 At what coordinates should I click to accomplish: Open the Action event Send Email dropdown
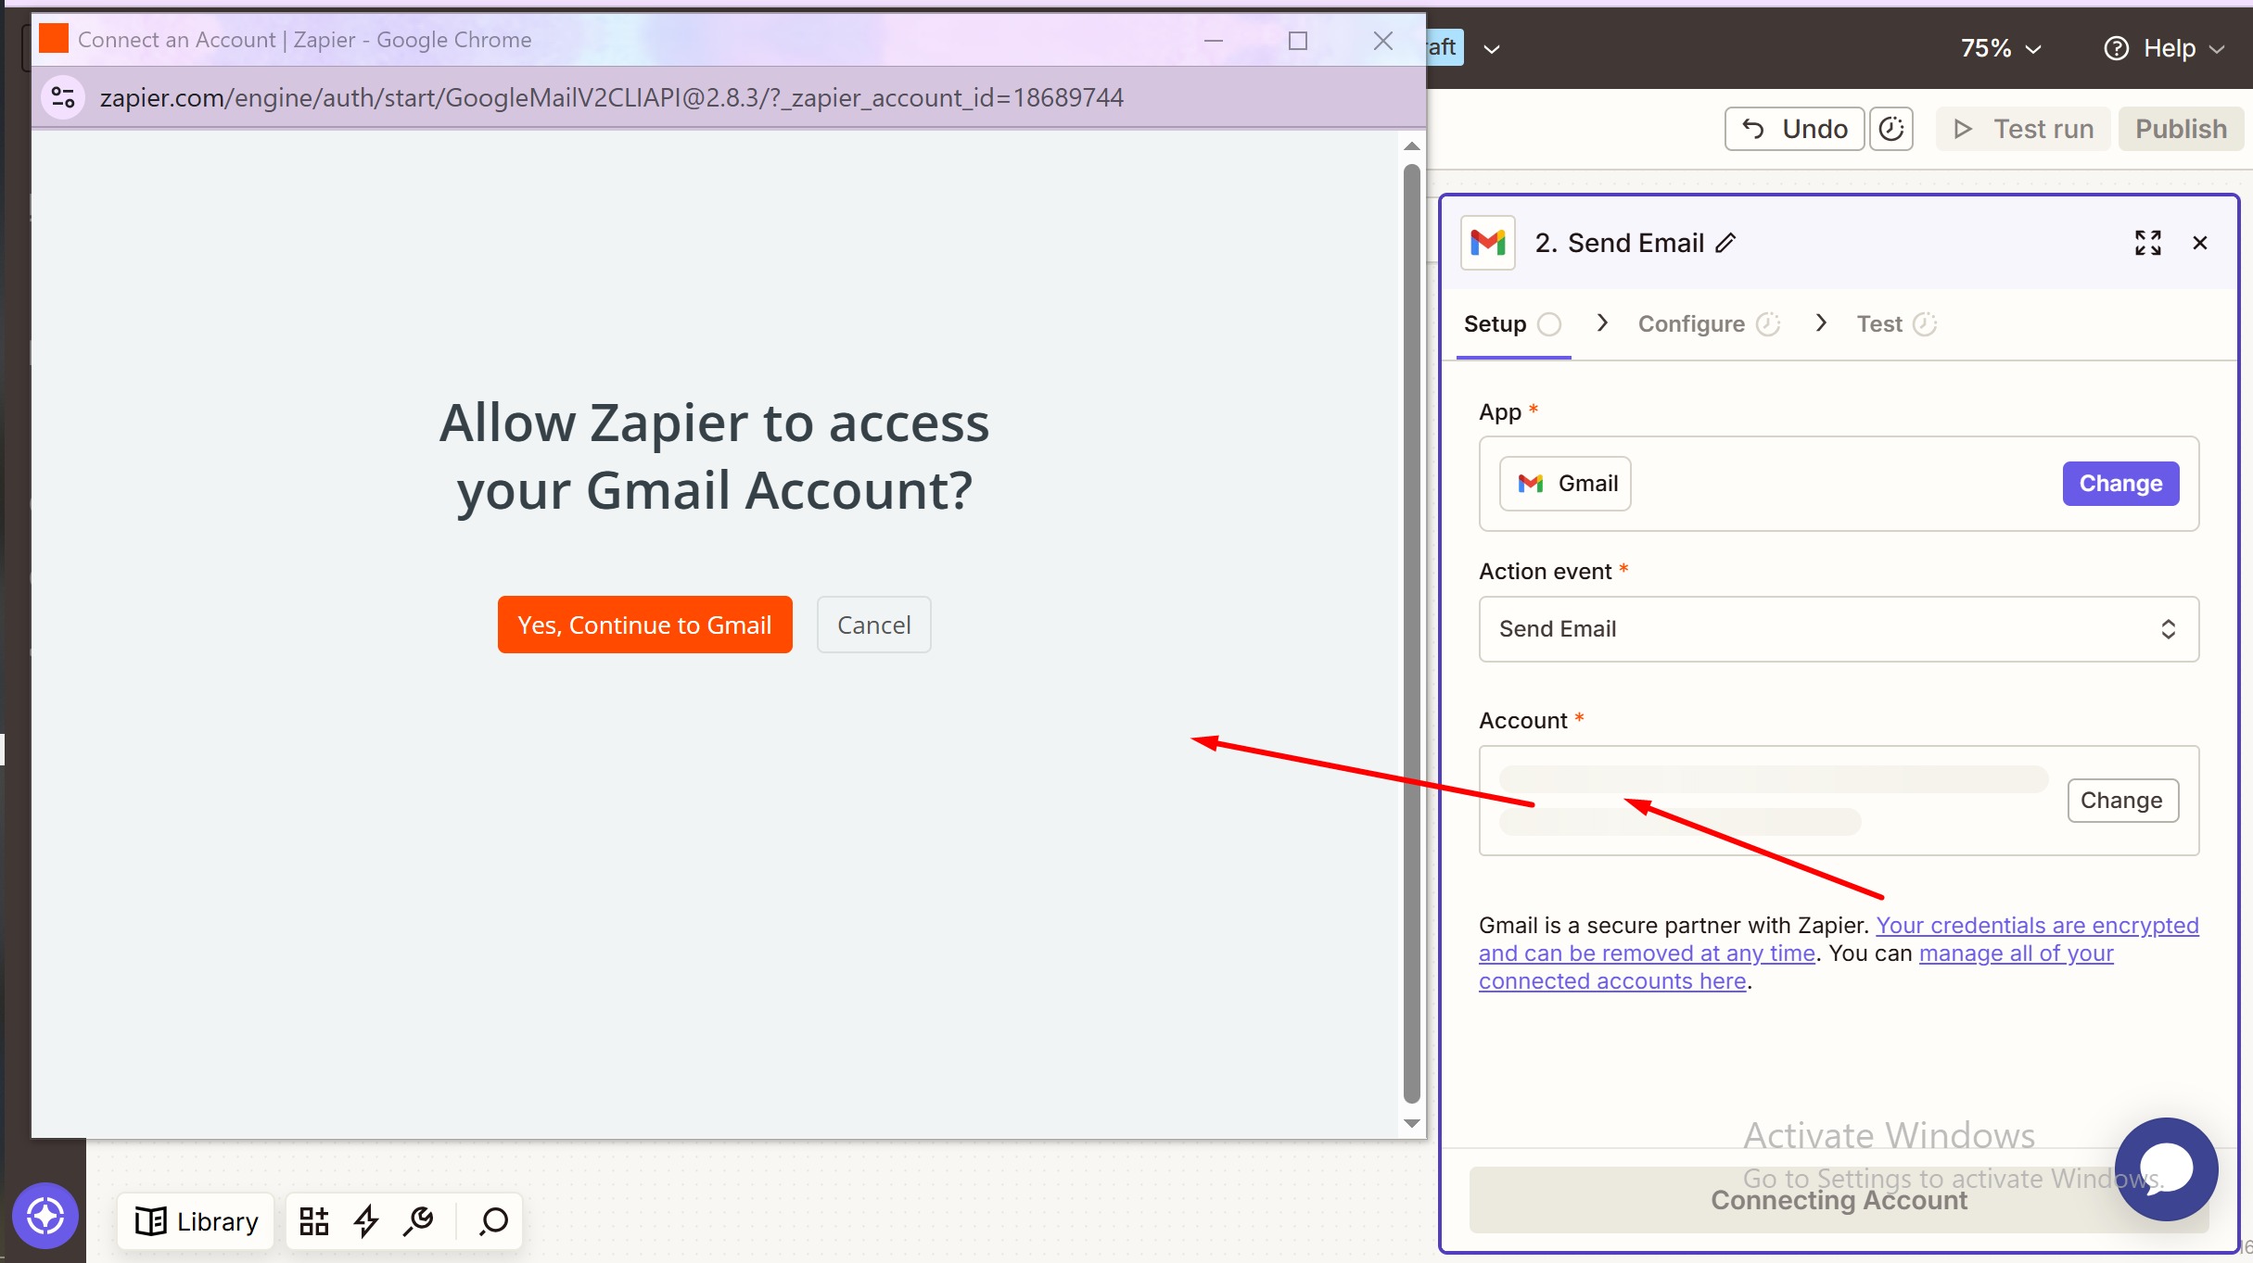pos(1838,629)
